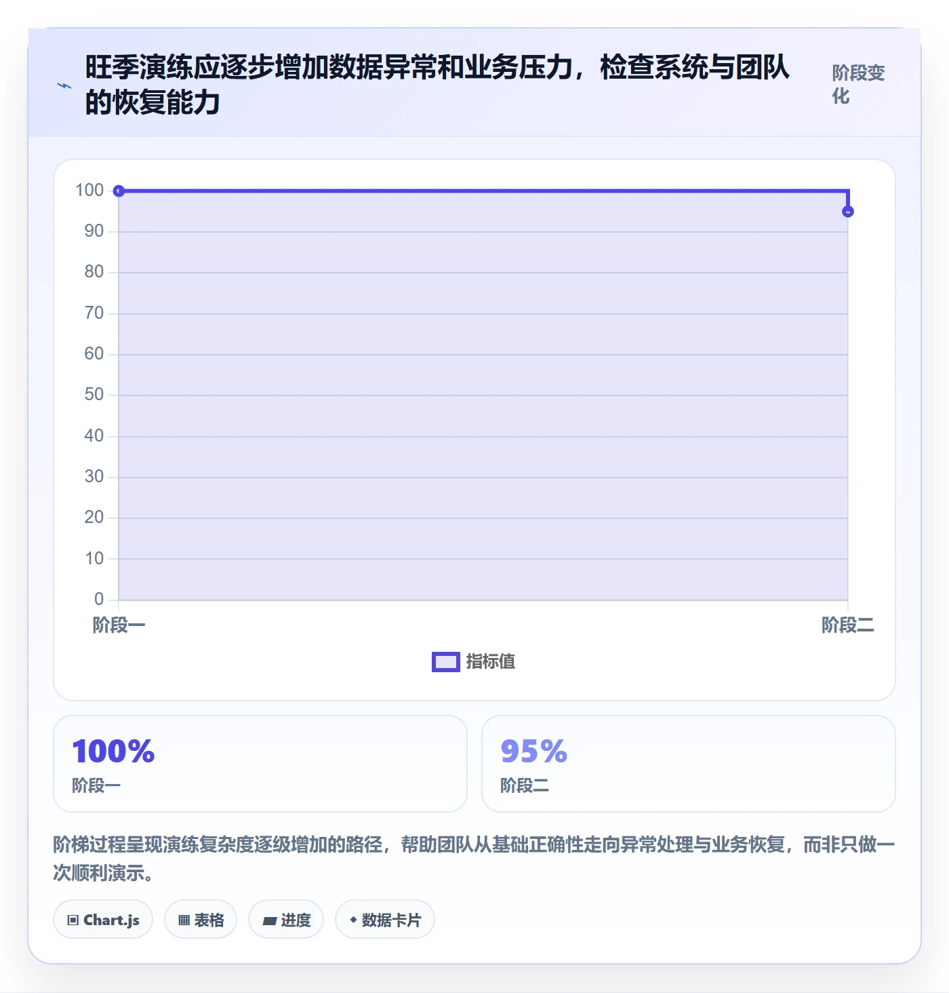
Task: Open the 100% 阶段一 data card
Action: pyautogui.click(x=260, y=764)
